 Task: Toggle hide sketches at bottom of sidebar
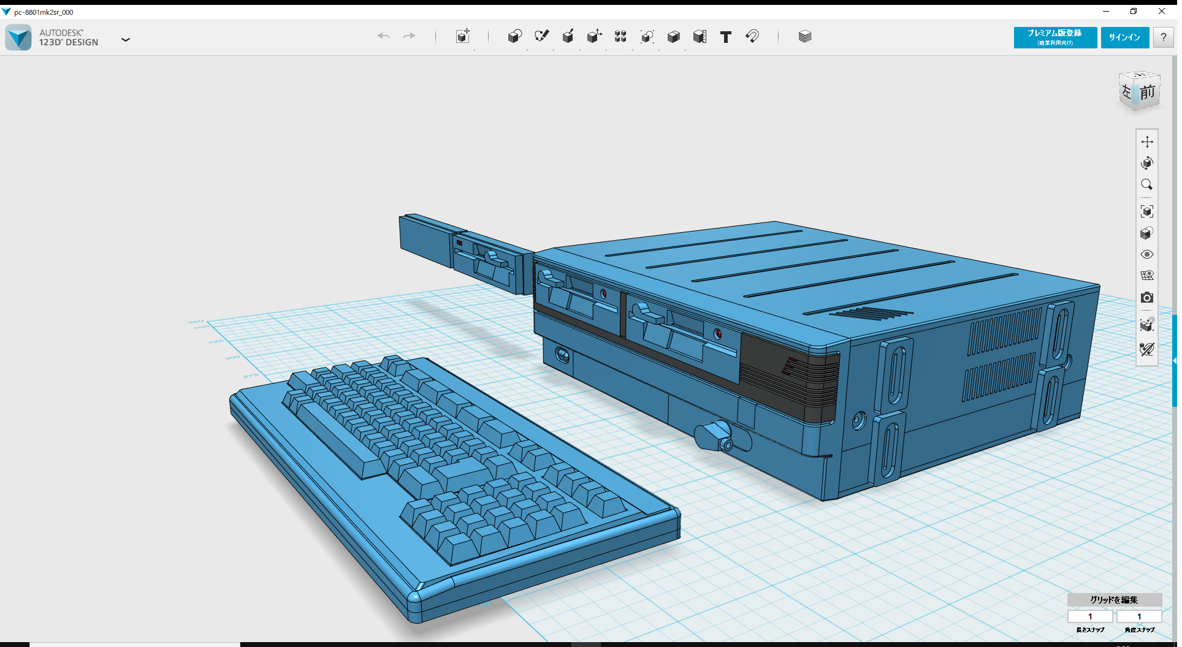(x=1148, y=349)
